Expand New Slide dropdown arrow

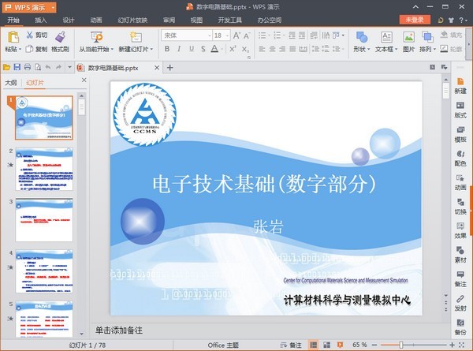point(151,49)
